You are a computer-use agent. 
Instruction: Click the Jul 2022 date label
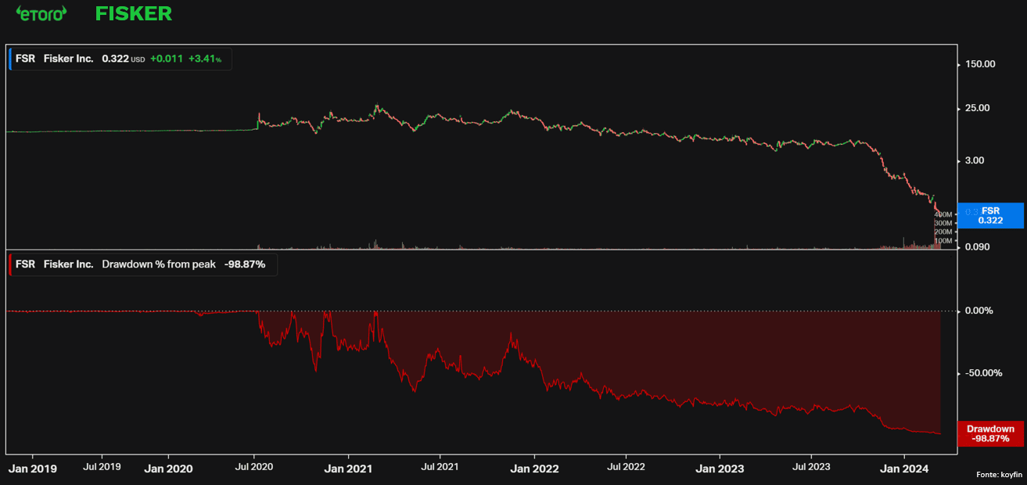pos(626,467)
